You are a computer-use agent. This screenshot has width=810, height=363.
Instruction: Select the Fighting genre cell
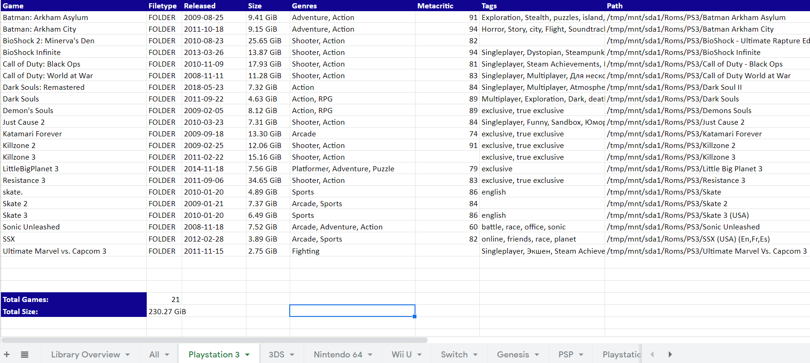[352, 251]
